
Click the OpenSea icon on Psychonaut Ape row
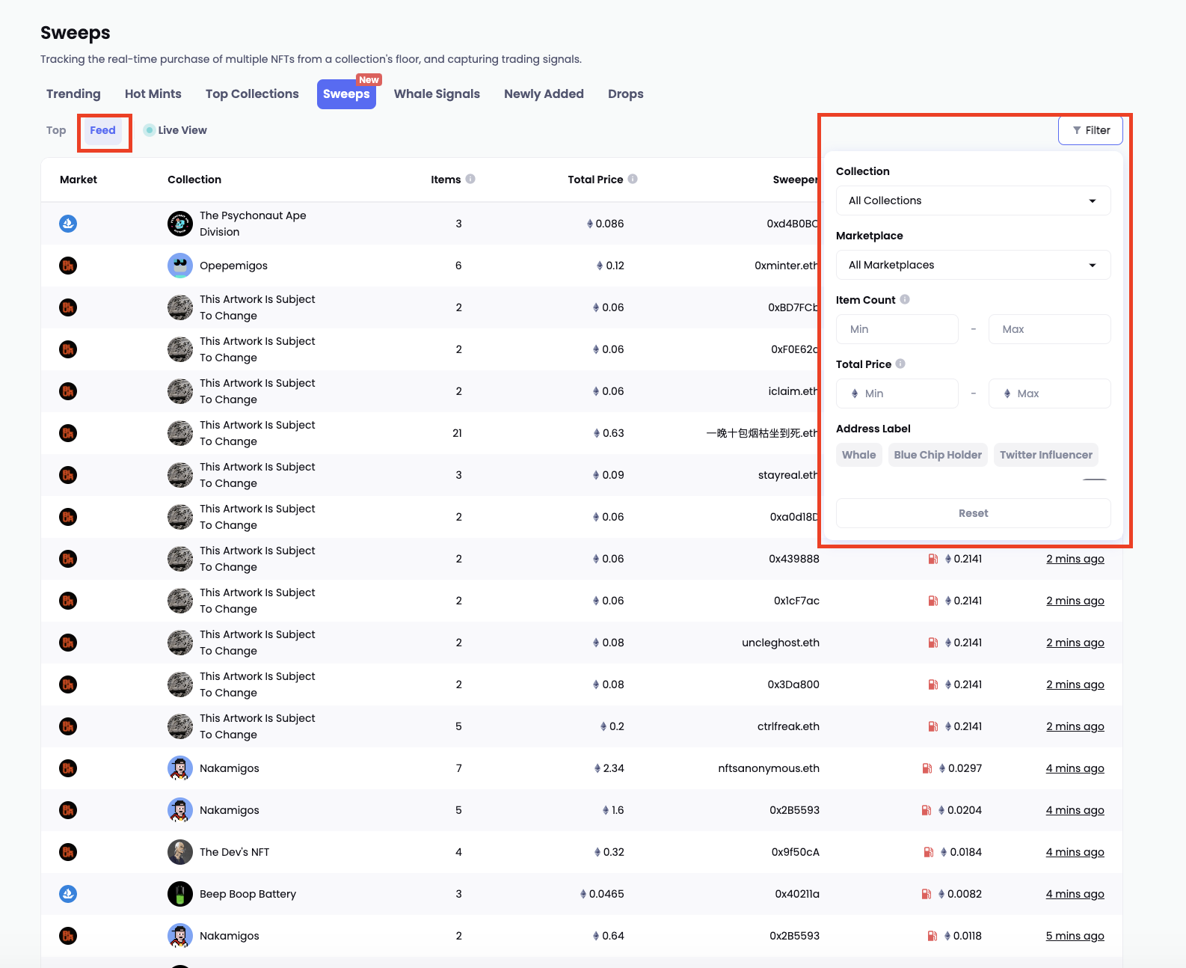pyautogui.click(x=68, y=224)
